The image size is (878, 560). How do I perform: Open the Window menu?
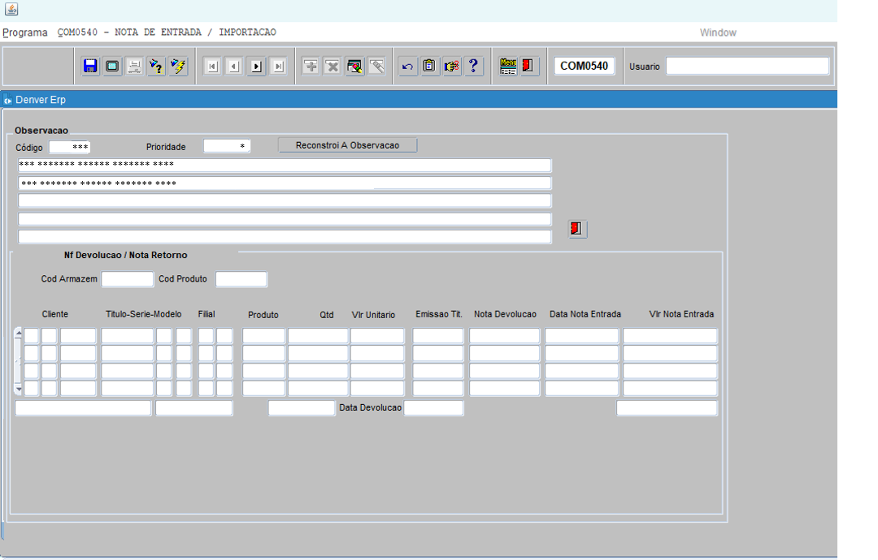pos(718,32)
